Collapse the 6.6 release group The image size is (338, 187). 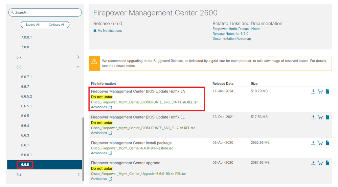[x=78, y=67]
